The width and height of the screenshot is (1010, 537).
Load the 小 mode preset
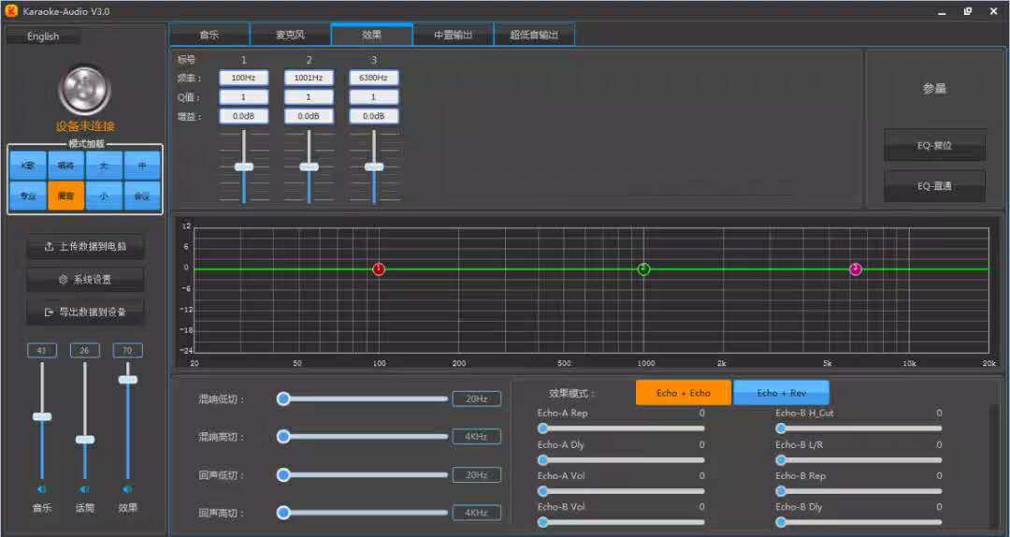104,196
